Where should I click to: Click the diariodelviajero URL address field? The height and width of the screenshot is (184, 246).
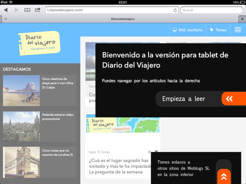click(112, 10)
